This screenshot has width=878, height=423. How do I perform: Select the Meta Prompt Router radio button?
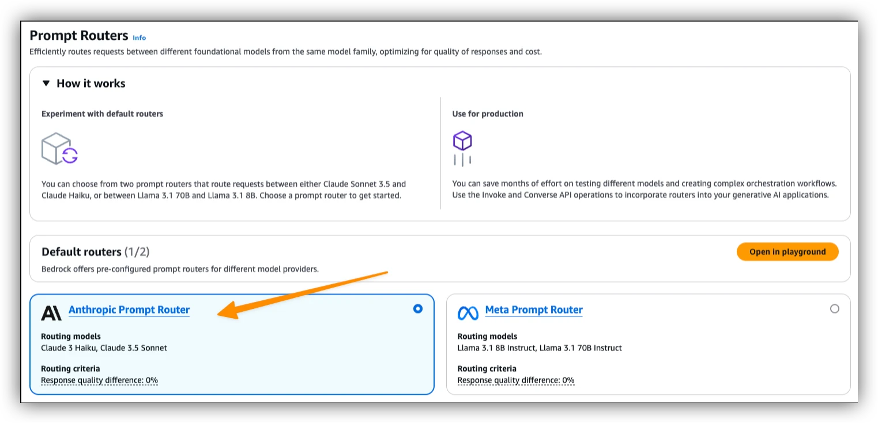point(835,309)
